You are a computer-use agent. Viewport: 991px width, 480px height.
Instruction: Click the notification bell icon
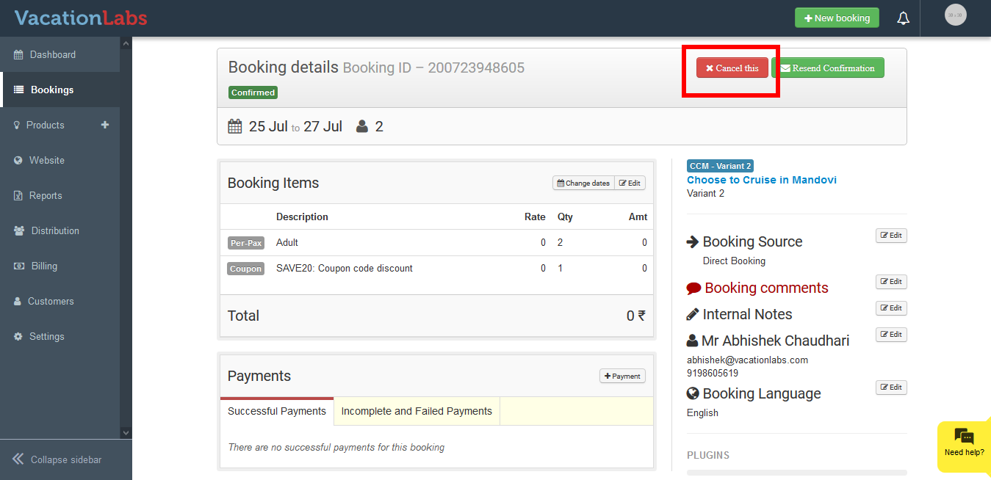[x=904, y=18]
